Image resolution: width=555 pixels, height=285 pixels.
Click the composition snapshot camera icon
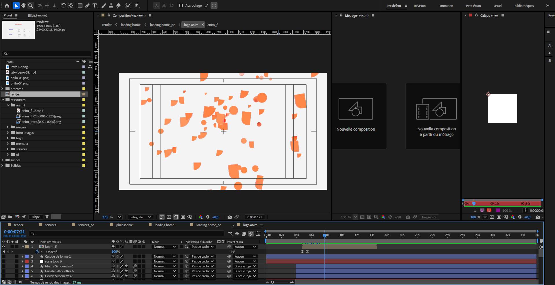point(229,217)
